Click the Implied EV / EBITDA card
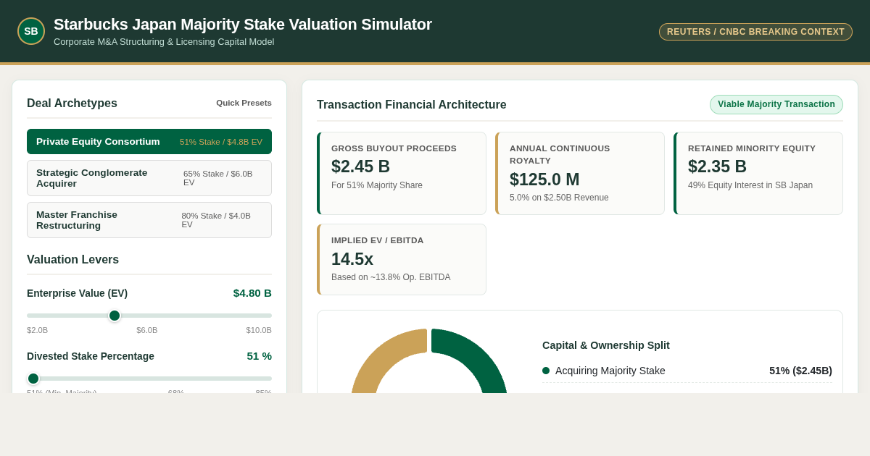The height and width of the screenshot is (456, 870). click(402, 259)
